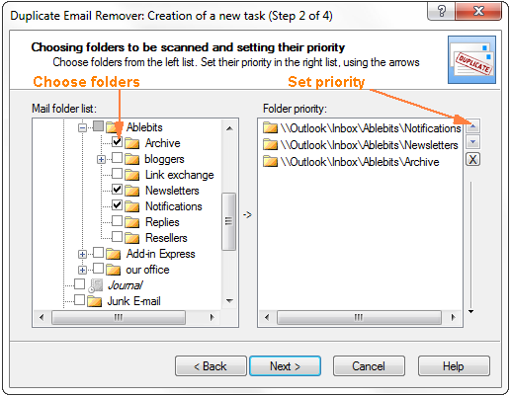This screenshot has height=397, width=510.
Task: Expand the Add-in Express folder
Action: (82, 255)
